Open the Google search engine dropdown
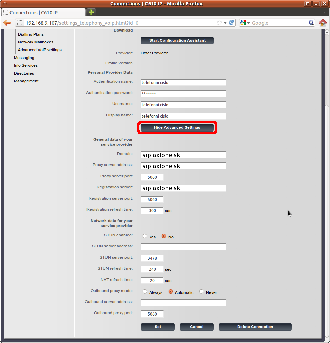330x343 pixels. click(245, 23)
